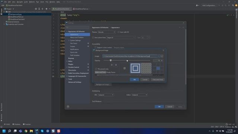This screenshot has height=134, width=238.
Task: Switch to the 'Empty Frame' tab
Action: [x=111, y=72]
